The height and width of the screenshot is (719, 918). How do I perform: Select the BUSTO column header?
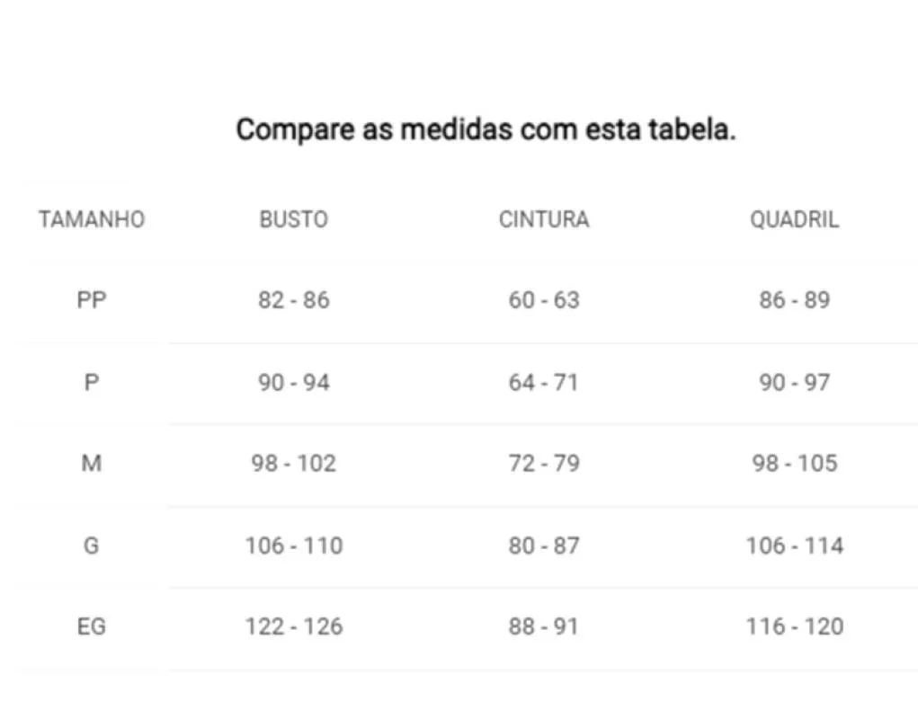(x=294, y=219)
